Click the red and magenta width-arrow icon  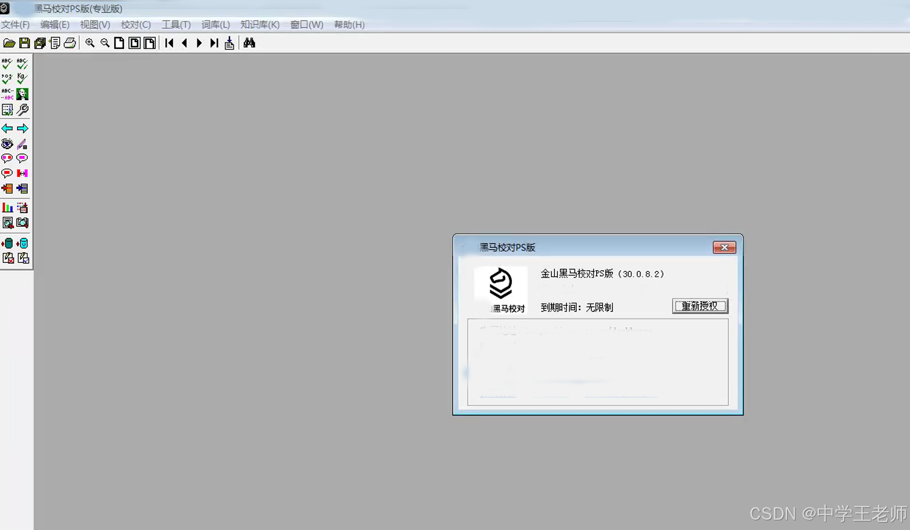coord(22,173)
